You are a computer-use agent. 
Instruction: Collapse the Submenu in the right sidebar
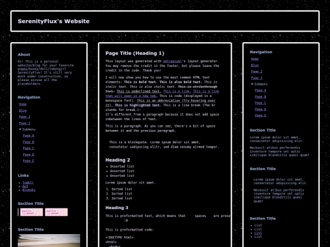coord(259,84)
